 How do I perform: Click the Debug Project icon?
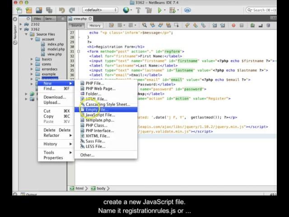[172, 10]
